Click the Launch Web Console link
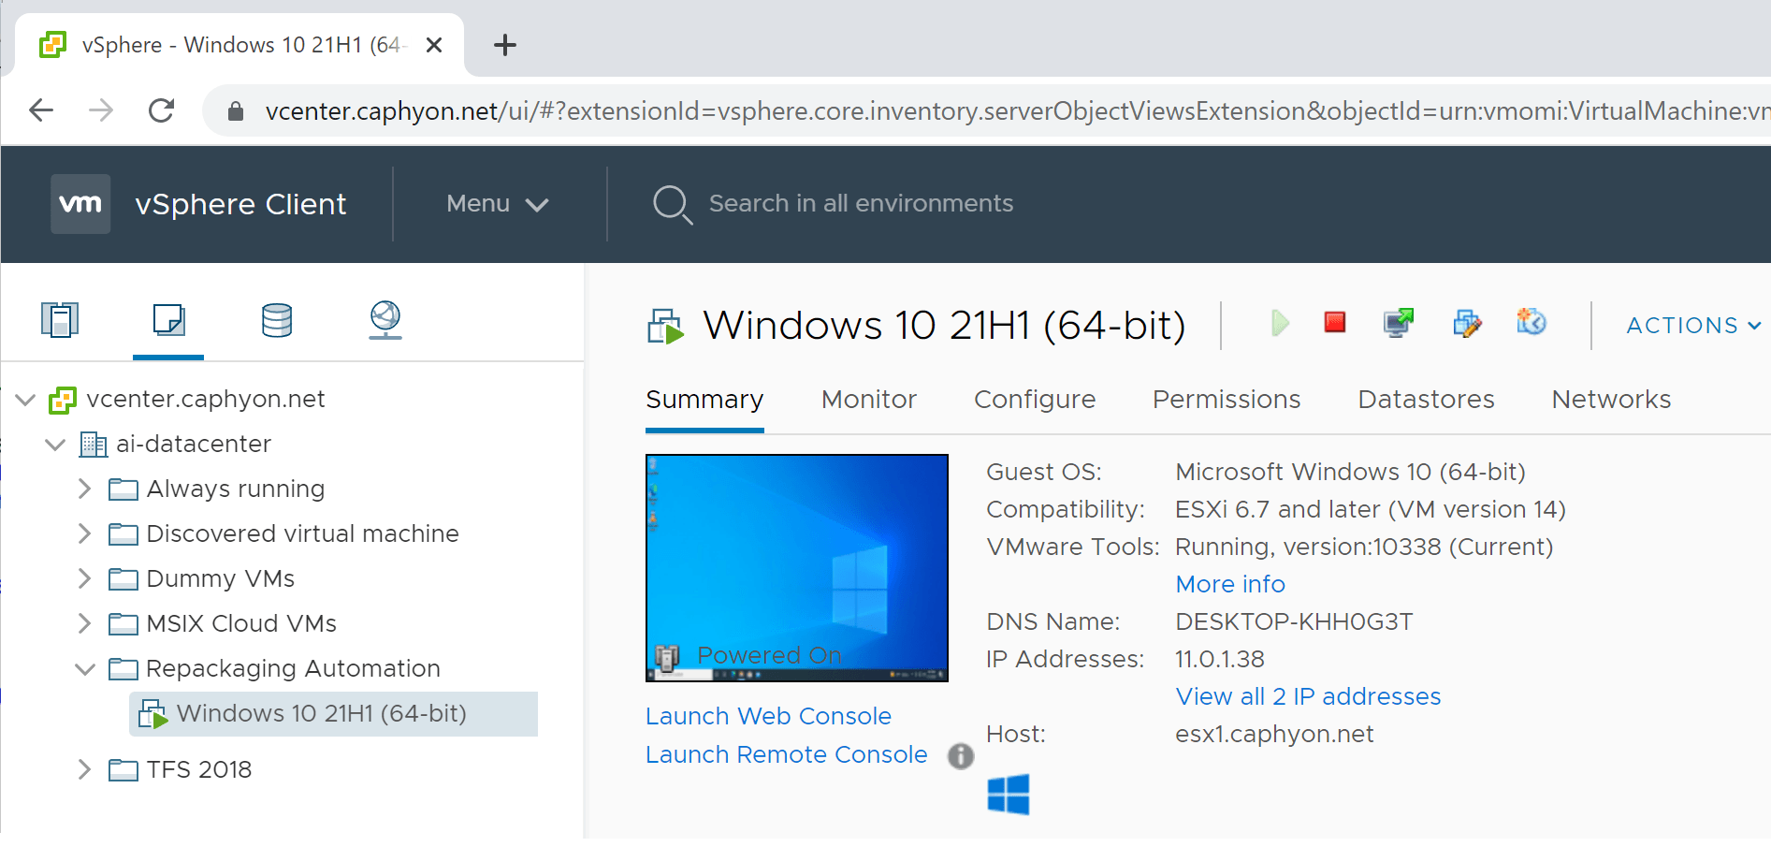The image size is (1771, 847). (x=768, y=716)
